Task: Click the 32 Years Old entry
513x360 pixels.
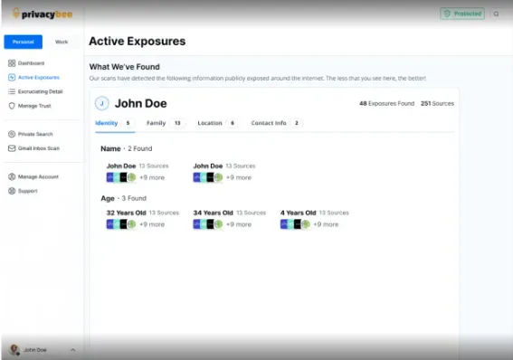Action: pos(127,213)
